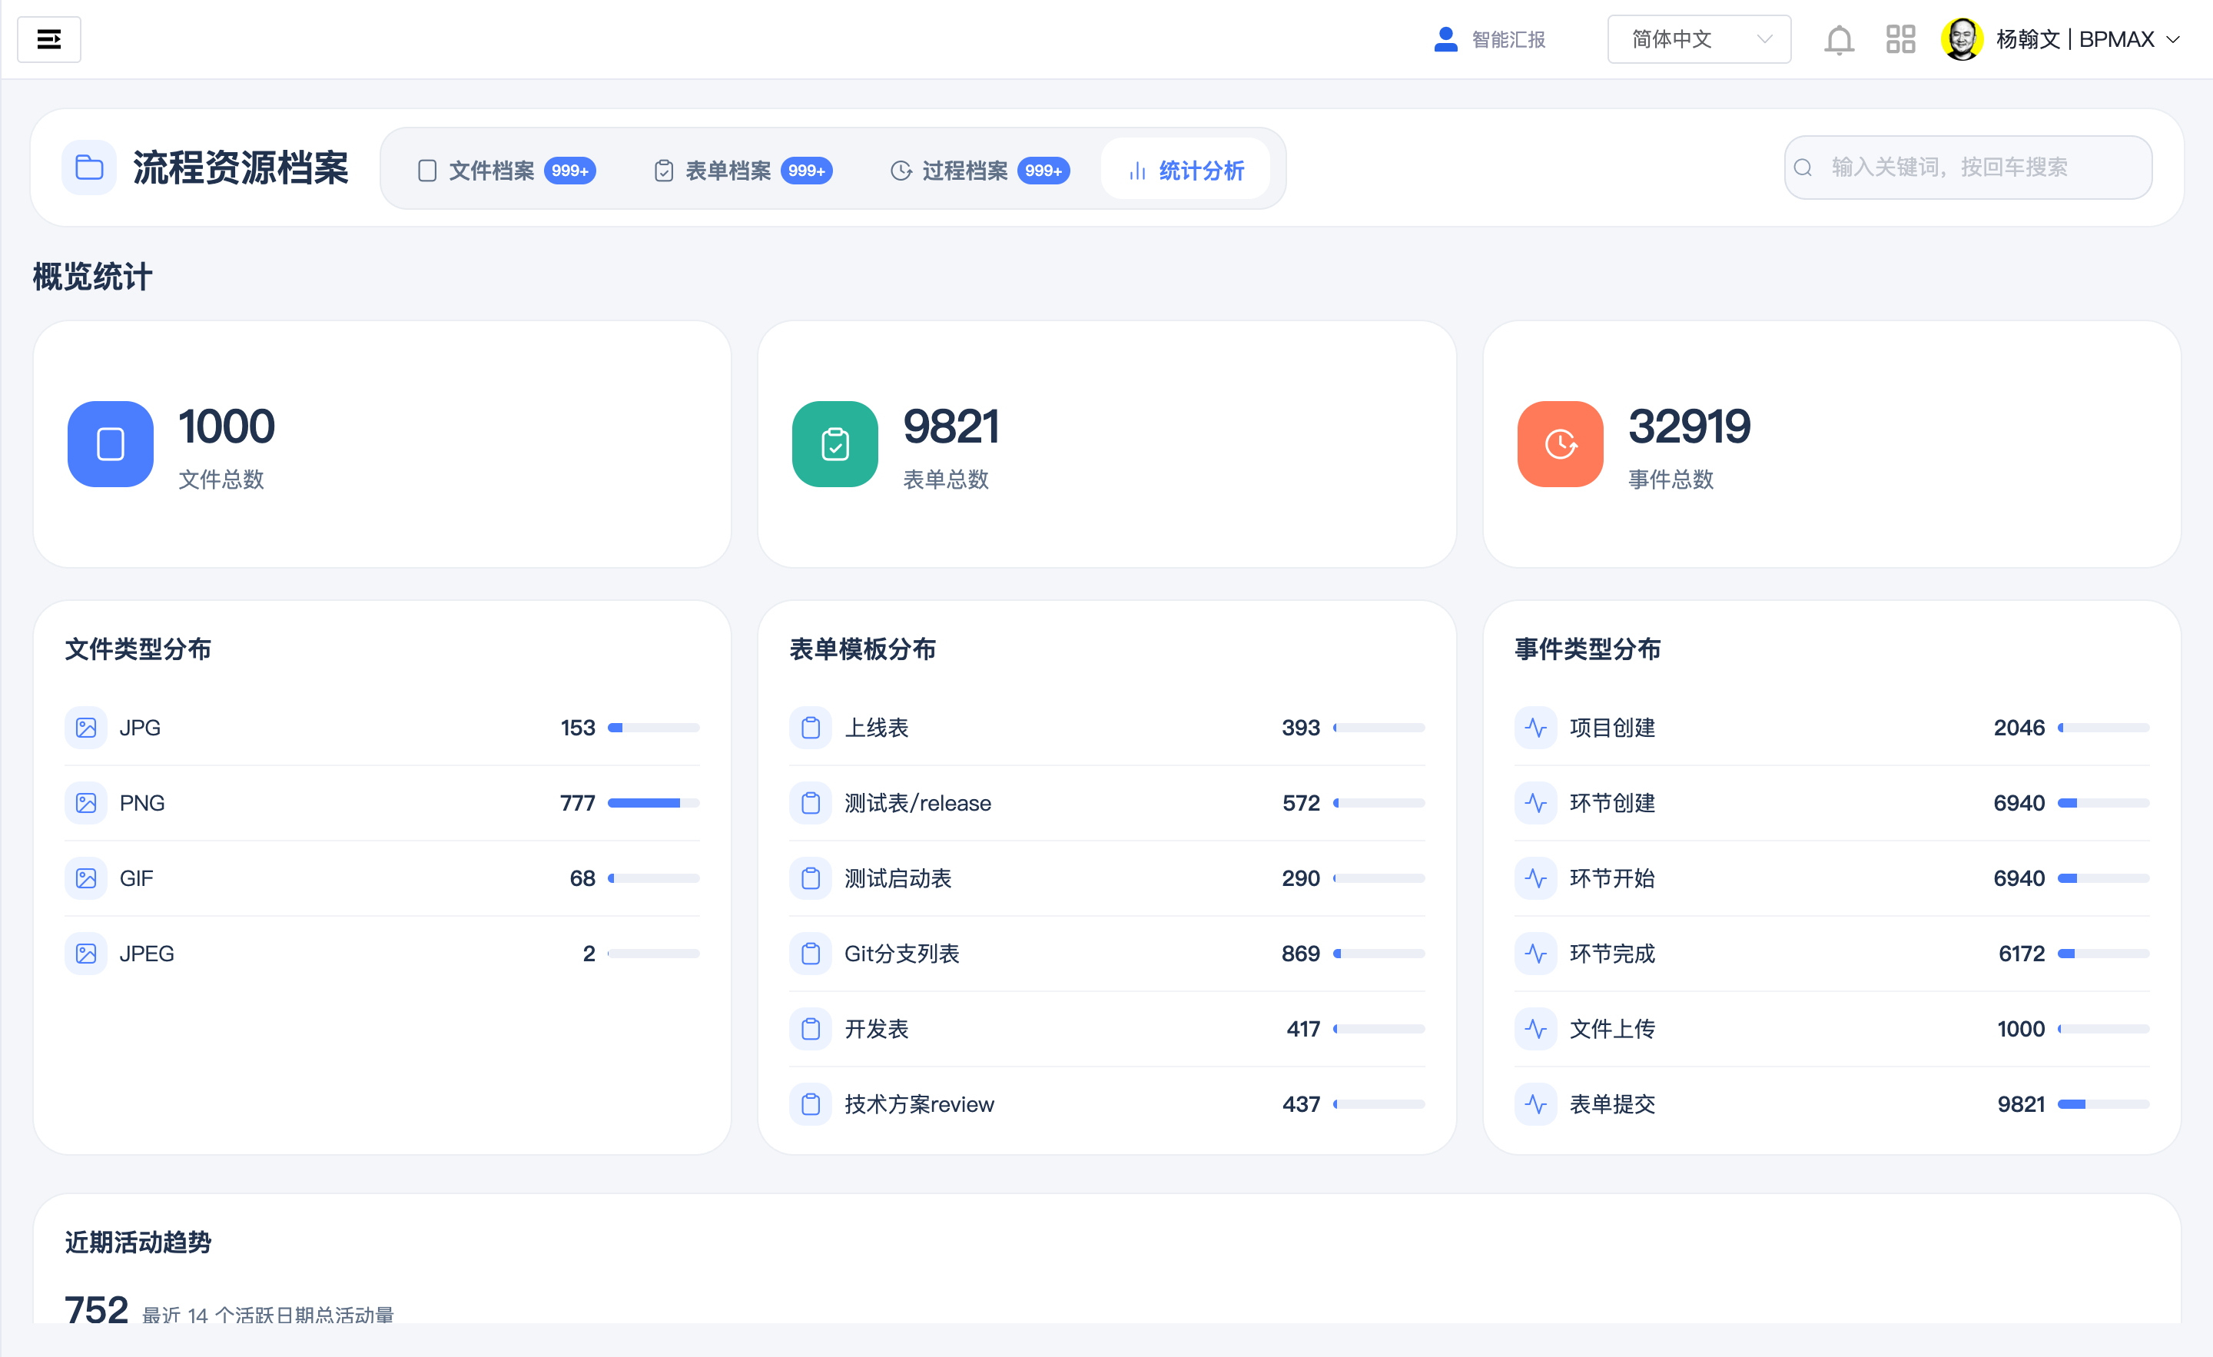2213x1357 pixels.
Task: Open the notification bell
Action: pos(1839,38)
